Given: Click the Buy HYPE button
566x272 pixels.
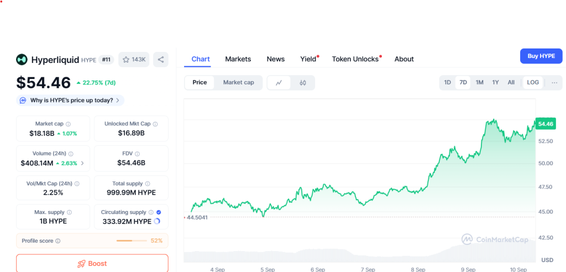Looking at the screenshot, I should pos(541,56).
